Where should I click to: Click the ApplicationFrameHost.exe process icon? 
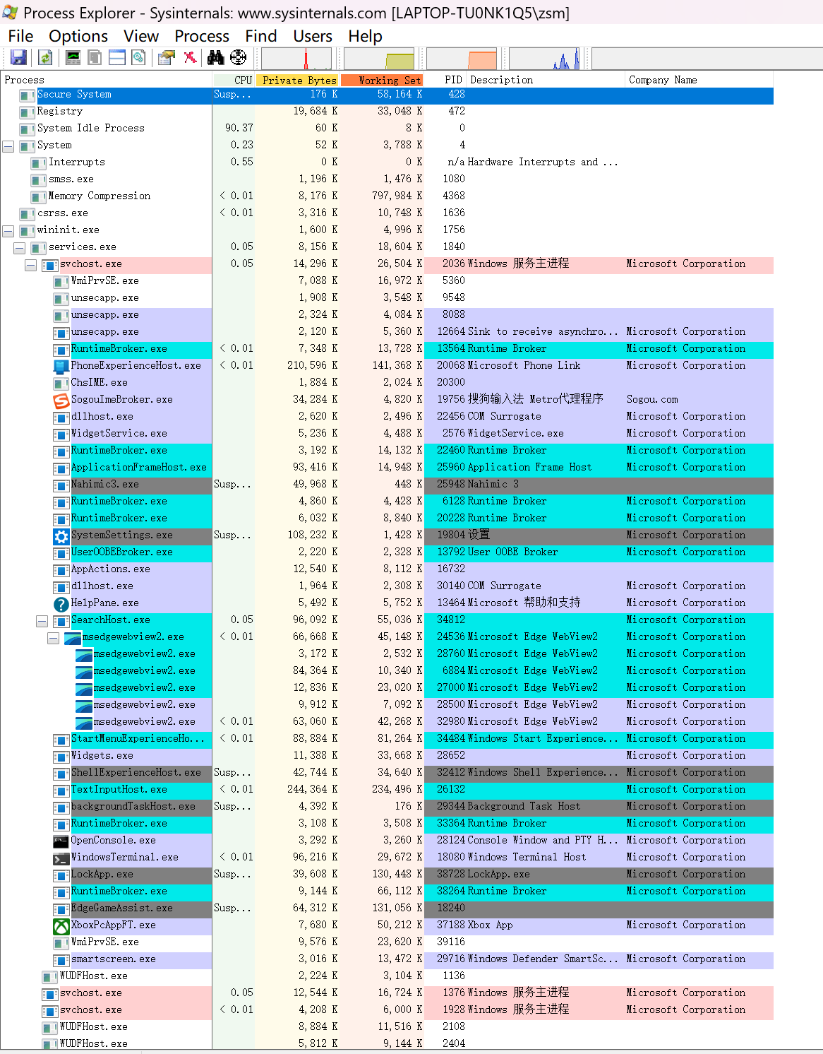(x=61, y=468)
